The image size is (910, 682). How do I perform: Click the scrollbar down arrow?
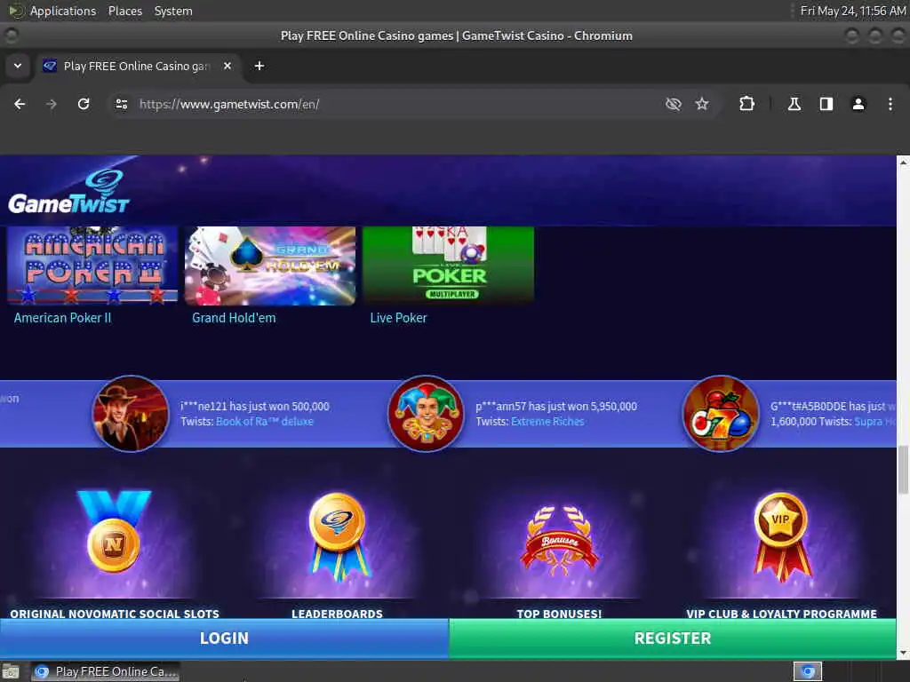point(903,653)
